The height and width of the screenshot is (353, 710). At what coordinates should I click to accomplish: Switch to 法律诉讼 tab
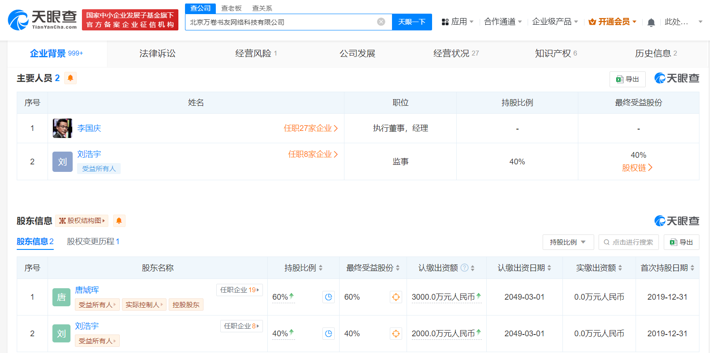coord(157,53)
